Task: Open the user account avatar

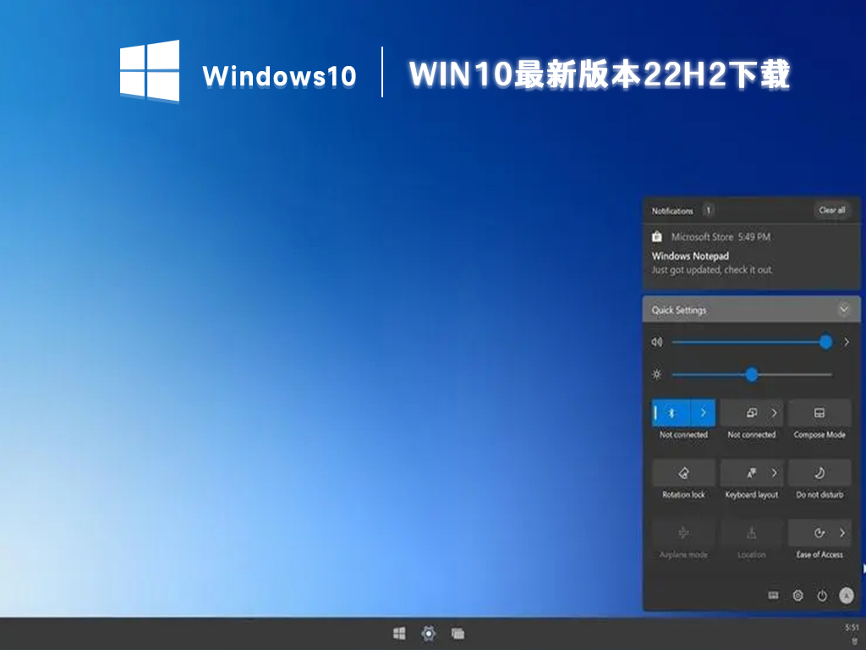Action: point(846,596)
